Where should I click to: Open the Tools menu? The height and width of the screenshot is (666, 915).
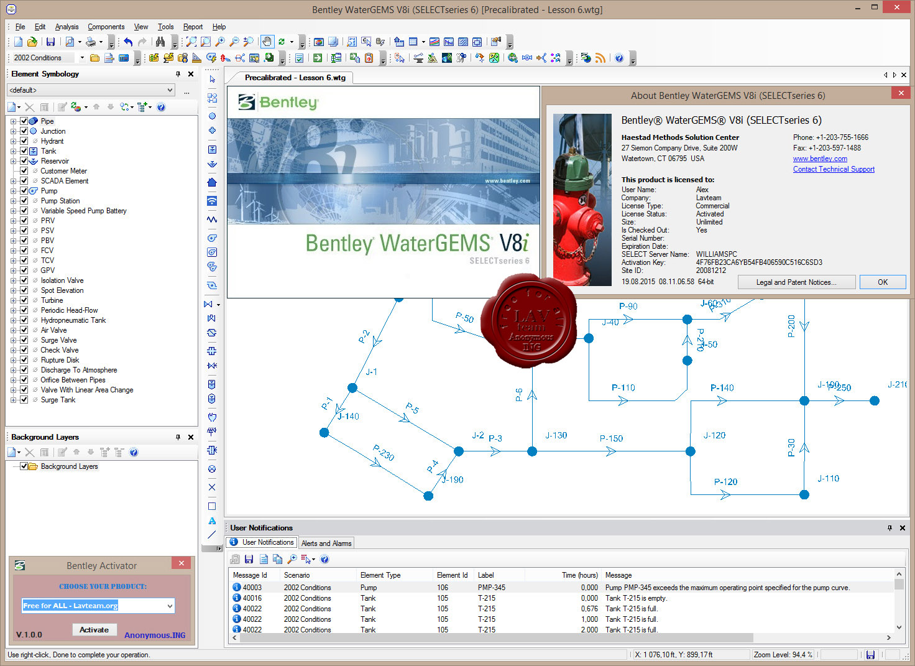(x=165, y=27)
